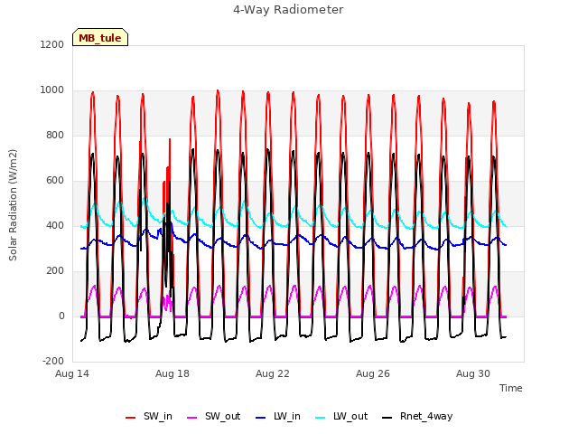The image size is (578, 434).
Task: Click the Aug 26 x-axis label
Action: pyautogui.click(x=373, y=373)
